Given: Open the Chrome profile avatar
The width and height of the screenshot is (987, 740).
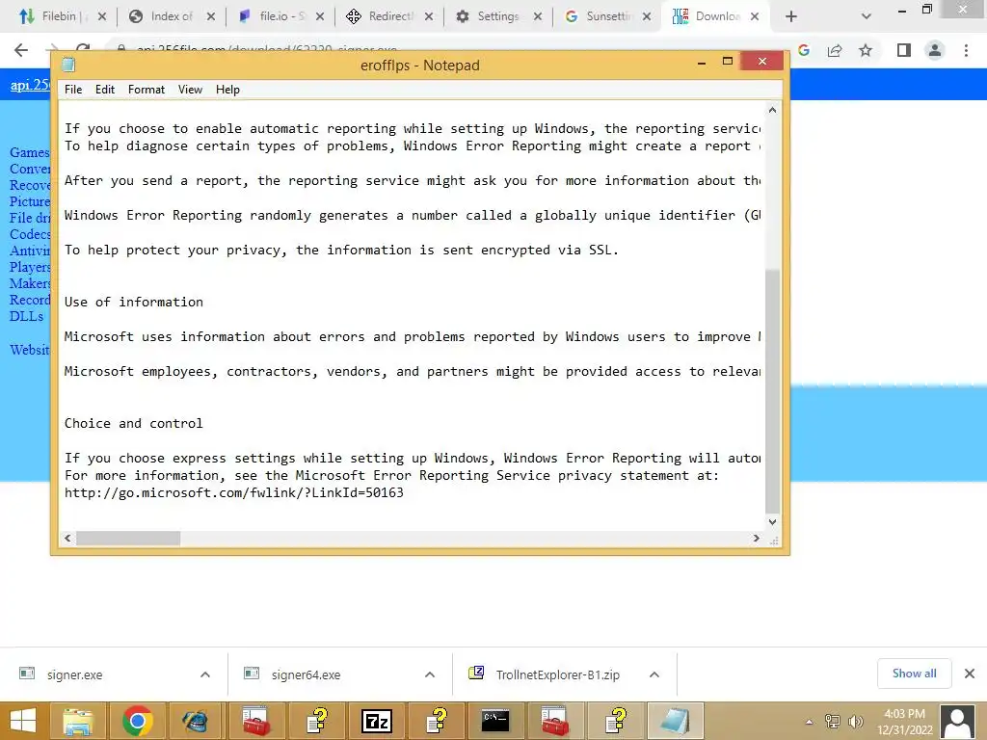Looking at the screenshot, I should [x=935, y=50].
